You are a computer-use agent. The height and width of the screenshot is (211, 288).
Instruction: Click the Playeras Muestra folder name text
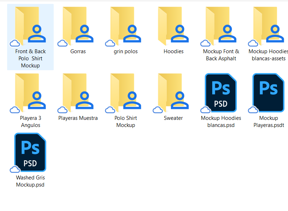(x=78, y=118)
